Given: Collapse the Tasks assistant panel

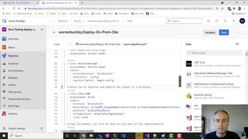Looking at the screenshot, I should (237, 44).
